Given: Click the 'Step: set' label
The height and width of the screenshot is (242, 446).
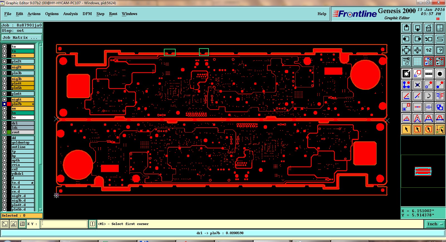Looking at the screenshot, I should [22, 31].
